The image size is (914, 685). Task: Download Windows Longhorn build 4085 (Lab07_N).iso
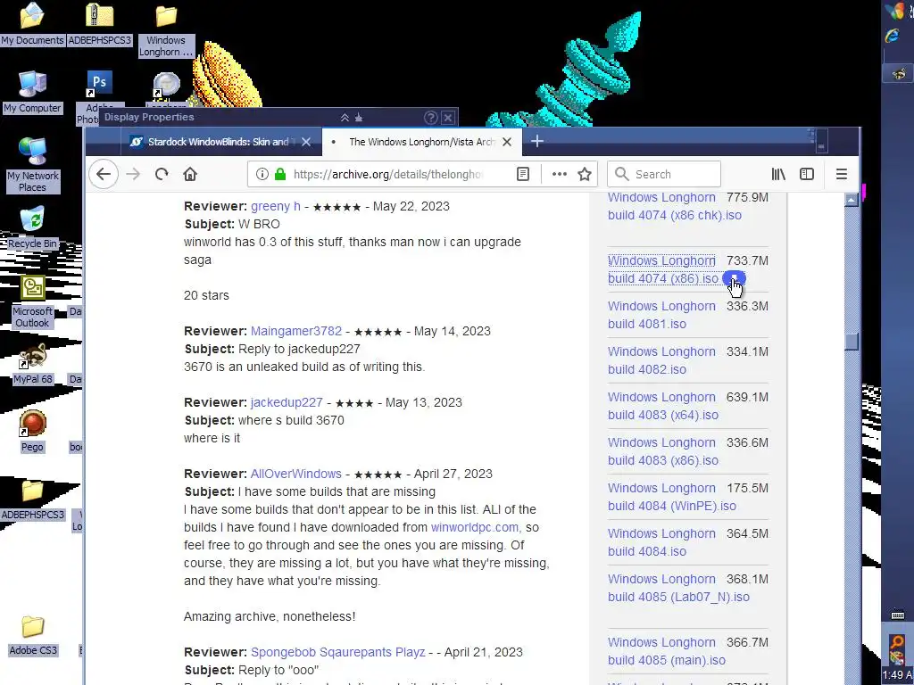click(678, 588)
